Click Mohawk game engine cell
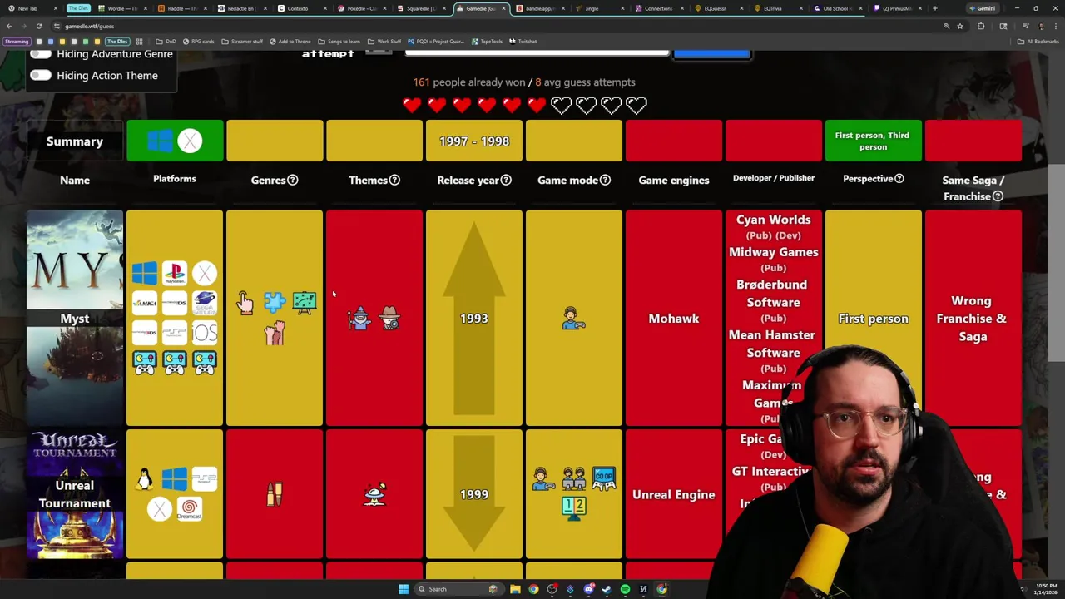The width and height of the screenshot is (1065, 599). click(674, 318)
